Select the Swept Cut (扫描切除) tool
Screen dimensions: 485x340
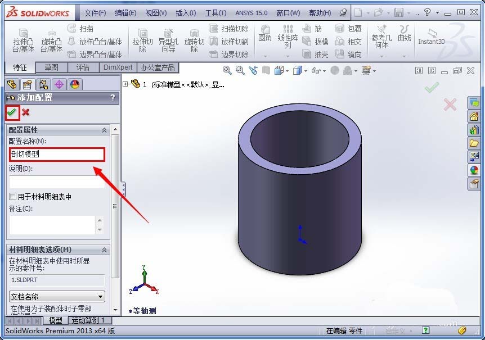[228, 29]
